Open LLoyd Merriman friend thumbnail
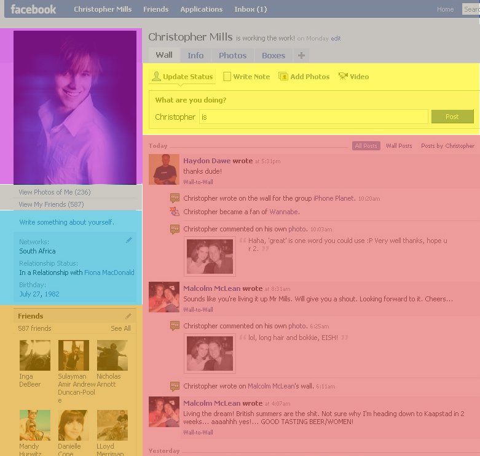This screenshot has height=456, width=480. (112, 425)
